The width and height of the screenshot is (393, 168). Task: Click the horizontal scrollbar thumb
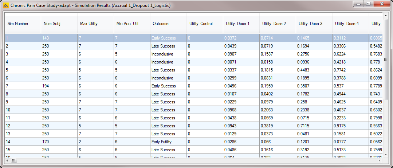pyautogui.click(x=14, y=160)
